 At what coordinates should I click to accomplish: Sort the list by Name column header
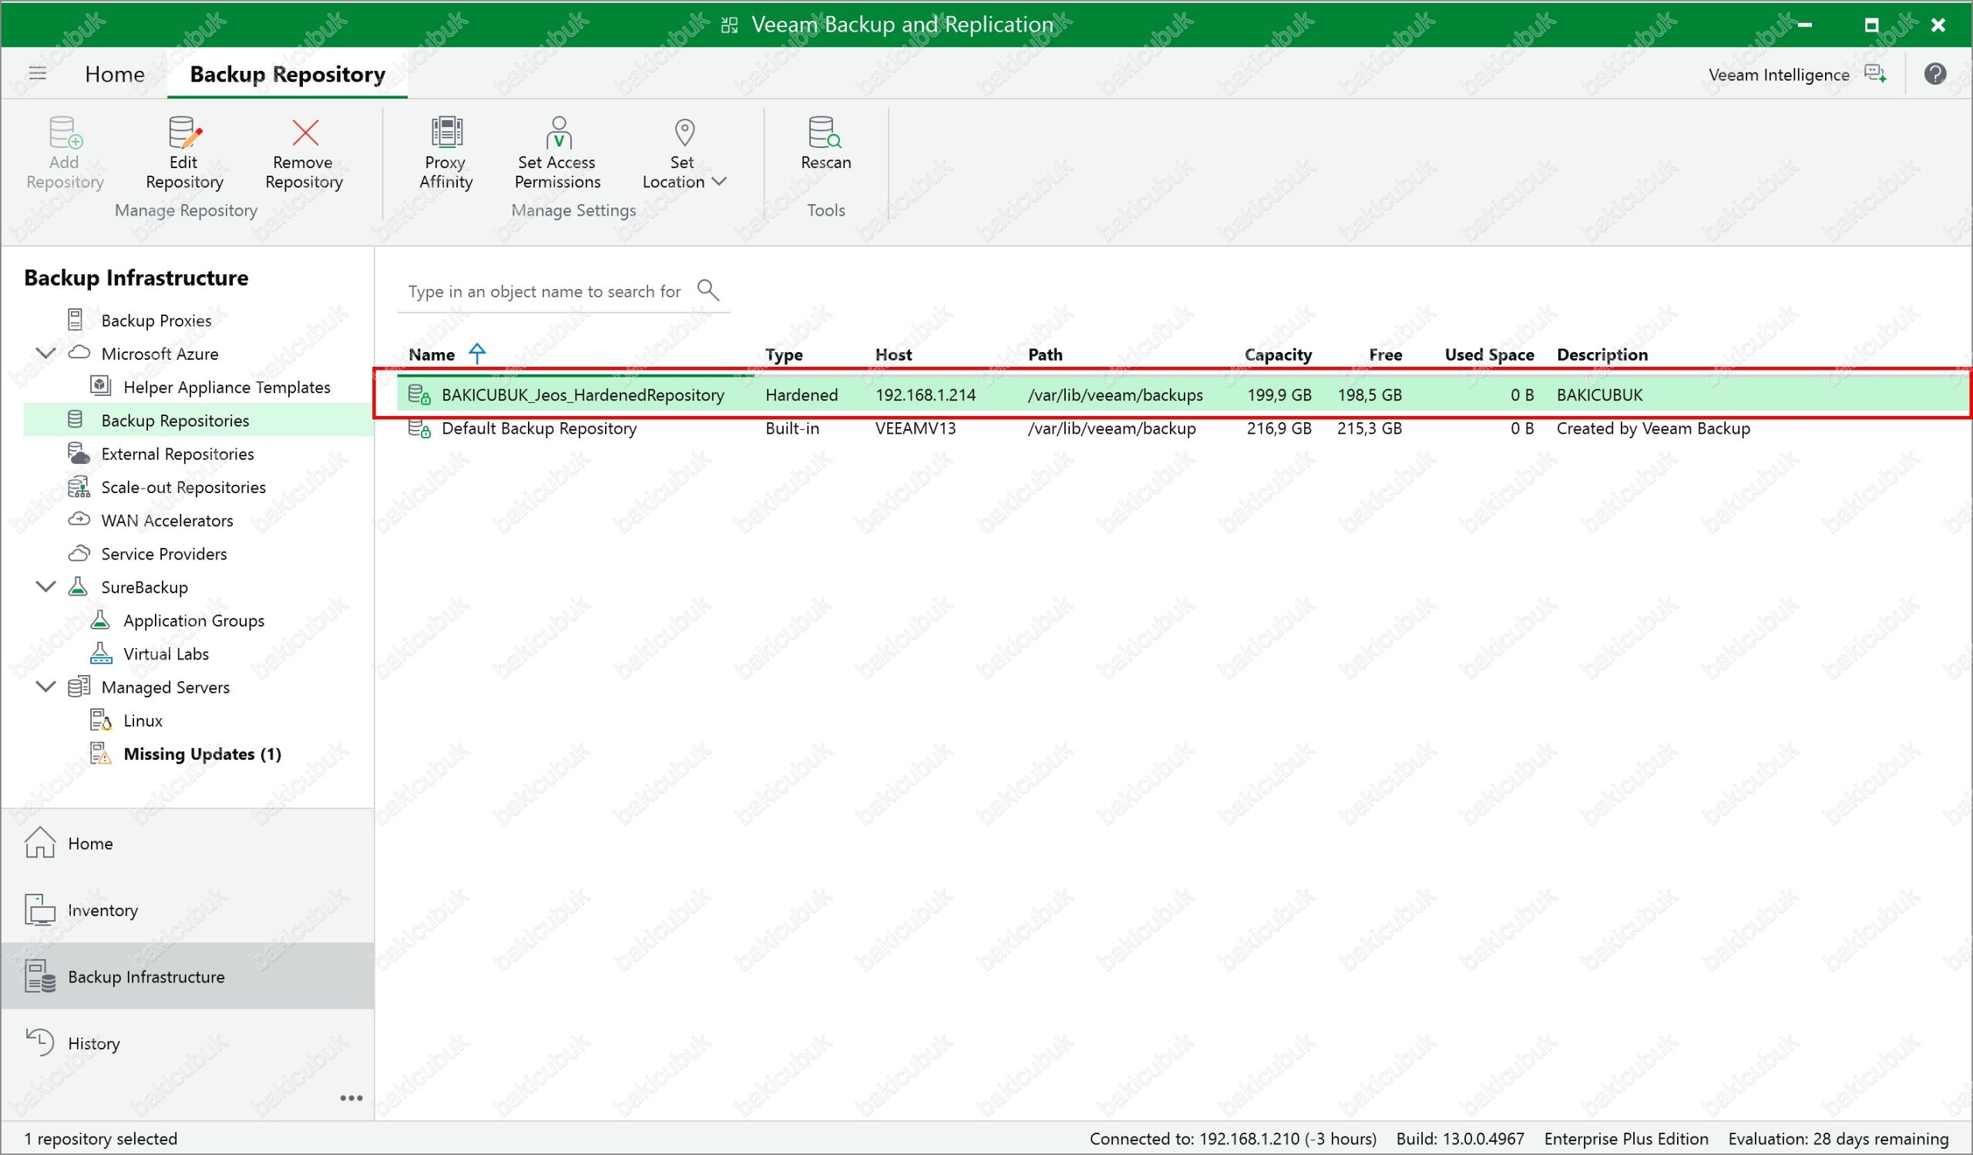[x=432, y=354]
